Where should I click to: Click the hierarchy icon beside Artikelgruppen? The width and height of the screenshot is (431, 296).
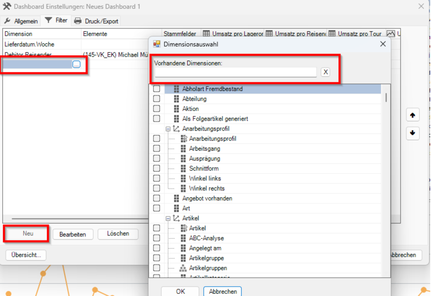183,268
